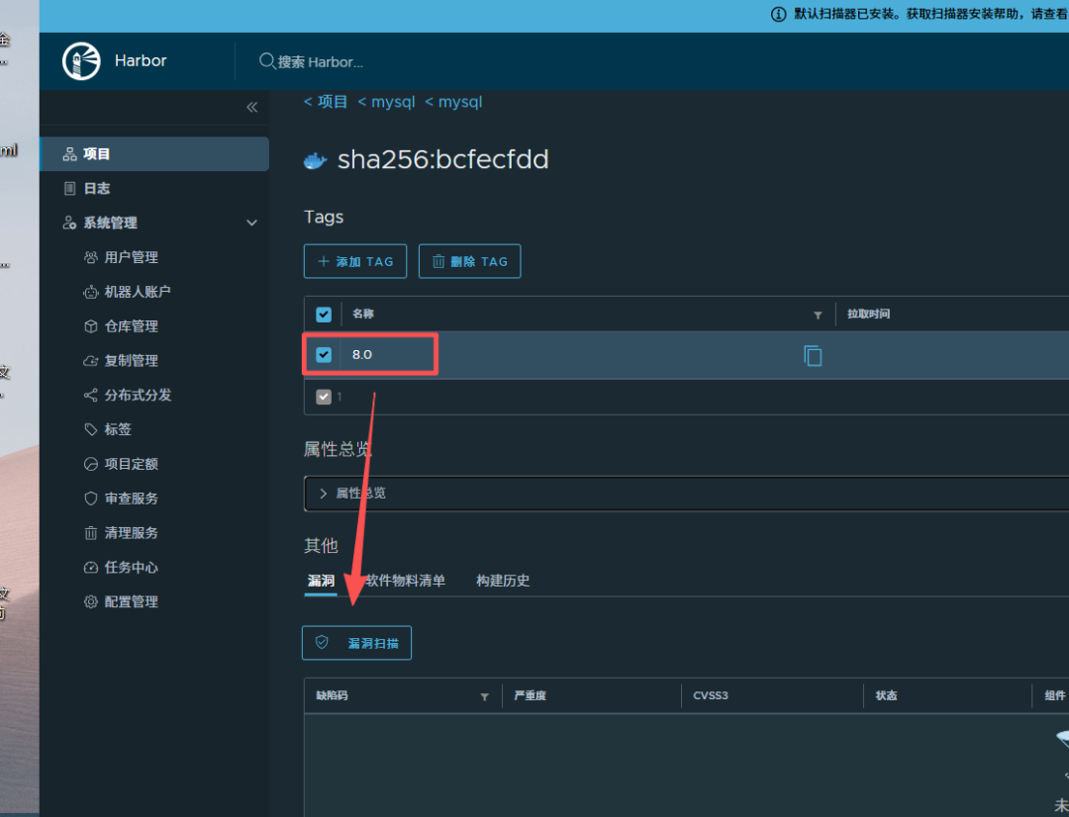Viewport: 1069px width, 817px height.
Task: Click the 任务中心 gauge icon
Action: pos(91,568)
